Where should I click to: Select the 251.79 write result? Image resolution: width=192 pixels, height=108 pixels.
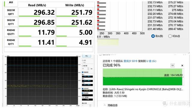pos(82,12)
